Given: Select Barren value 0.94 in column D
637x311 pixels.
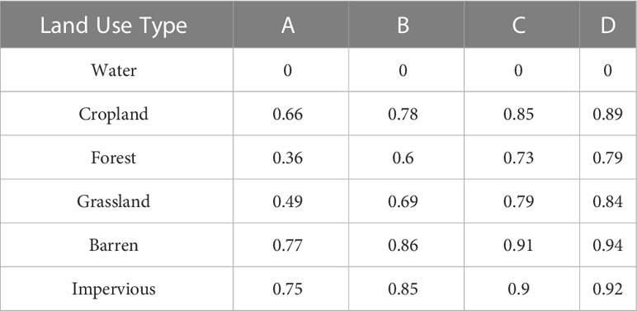Looking at the screenshot, I should click(608, 246).
